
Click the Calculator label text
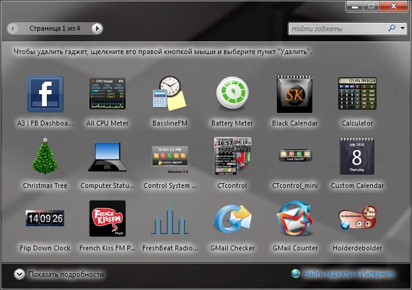tap(357, 123)
